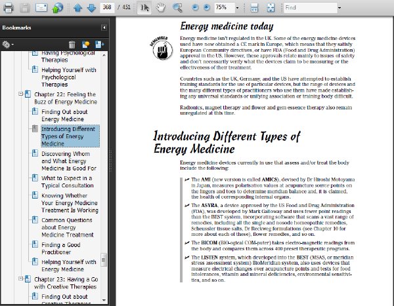394x306 pixels.
Task: Collapse Chapter 22 tree node
Action: [20, 94]
